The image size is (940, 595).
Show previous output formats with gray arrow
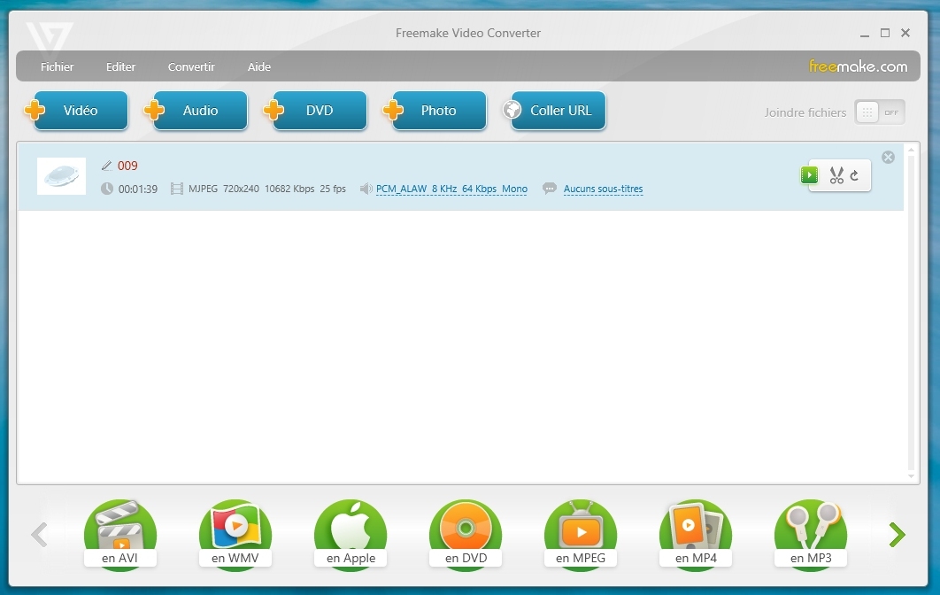pos(39,535)
